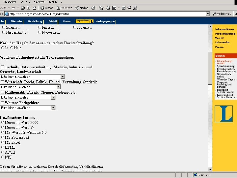Open the Wörterbücher online link
The height and width of the screenshot is (178, 237).
(224, 75)
